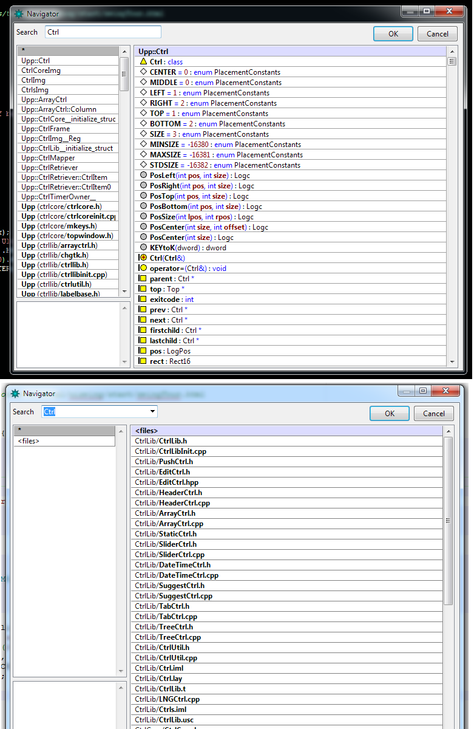The width and height of the screenshot is (474, 729).
Task: Click the diamond icon beside MAXSIZE
Action: [143, 155]
